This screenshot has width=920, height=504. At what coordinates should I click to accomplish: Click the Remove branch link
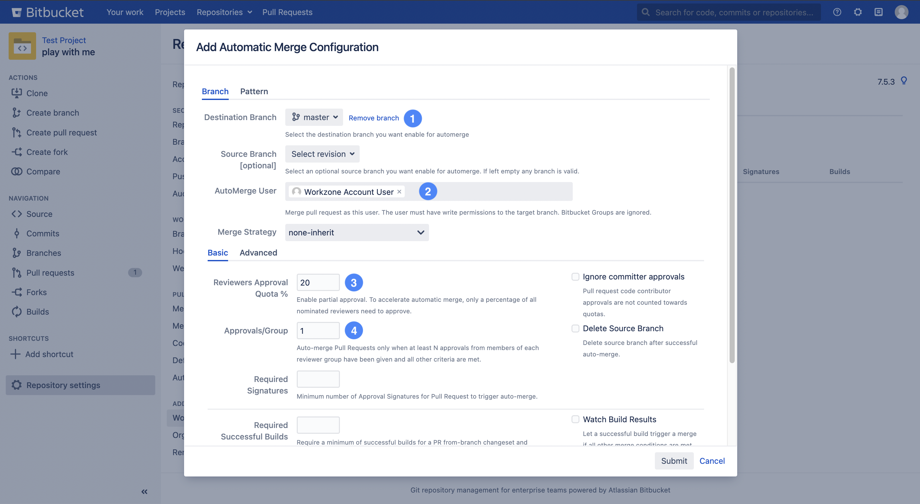coord(373,118)
